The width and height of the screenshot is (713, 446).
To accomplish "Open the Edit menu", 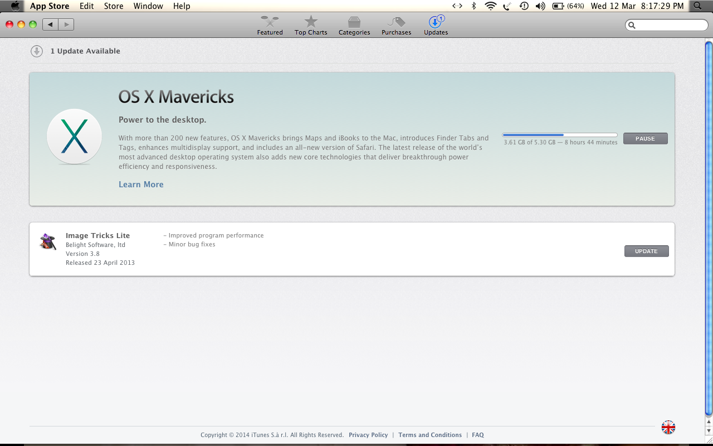I will [x=86, y=6].
